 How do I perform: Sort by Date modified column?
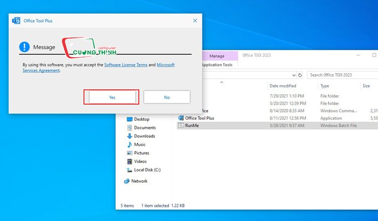coord(283,86)
